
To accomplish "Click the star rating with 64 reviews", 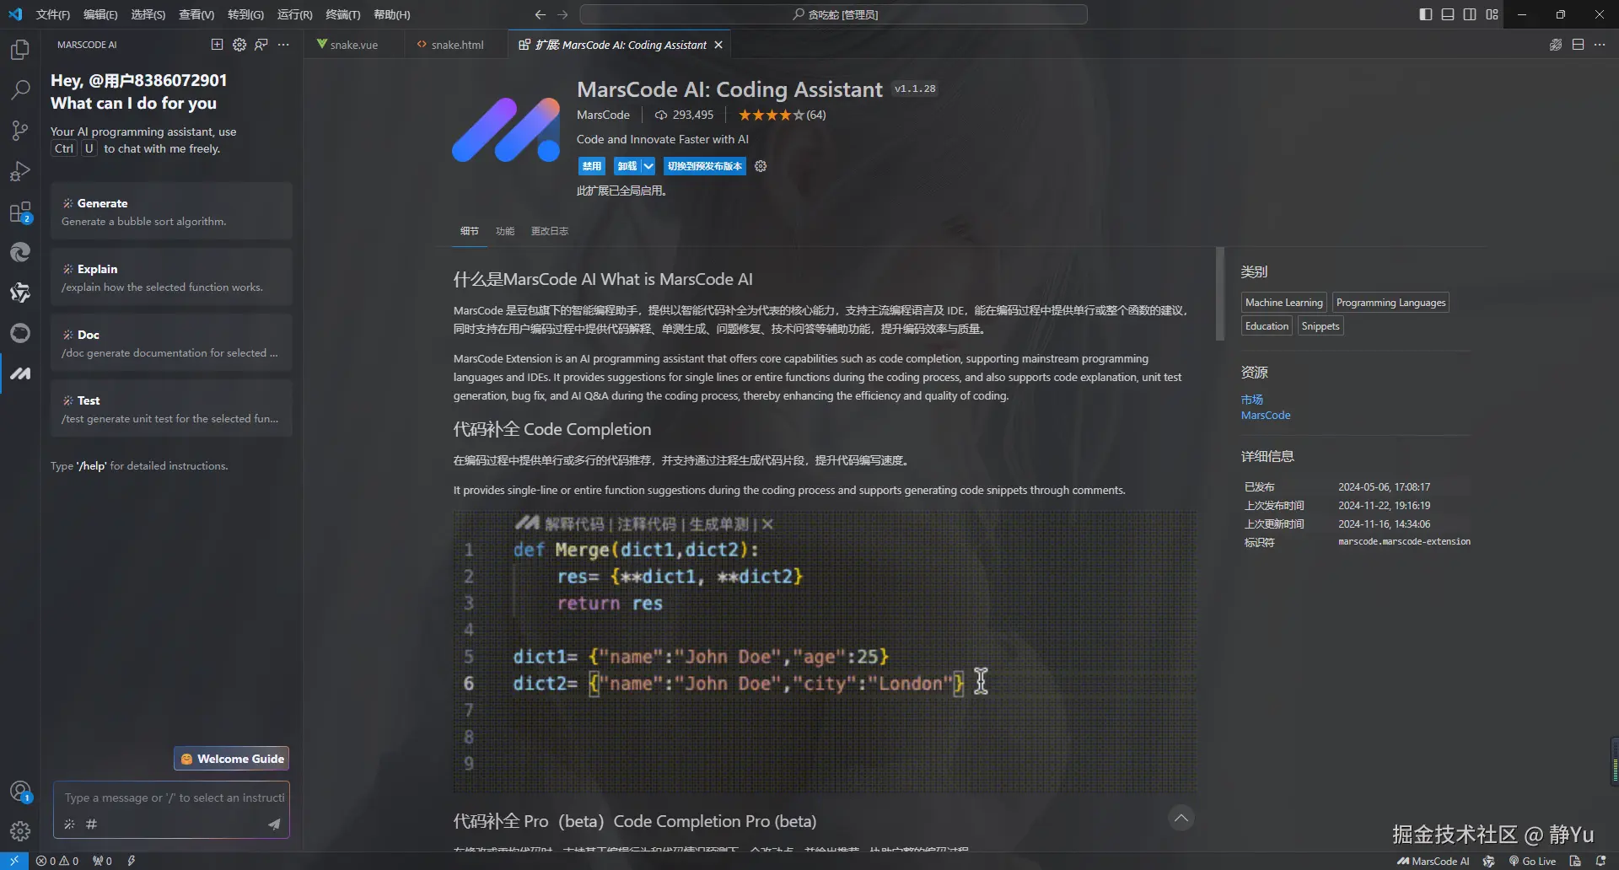I will 782,115.
